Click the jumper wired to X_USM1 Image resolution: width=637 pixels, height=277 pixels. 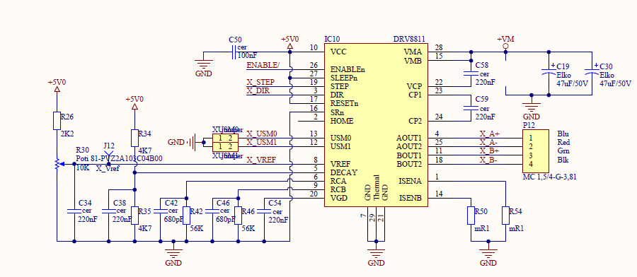[225, 146]
